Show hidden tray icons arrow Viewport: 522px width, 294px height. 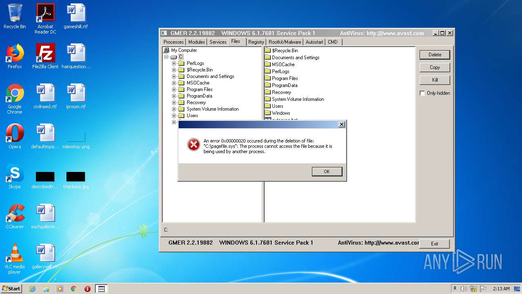(x=455, y=289)
